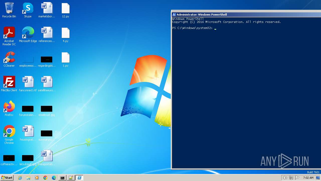
Task: Select the 1.py file icon
Action: click(65, 60)
